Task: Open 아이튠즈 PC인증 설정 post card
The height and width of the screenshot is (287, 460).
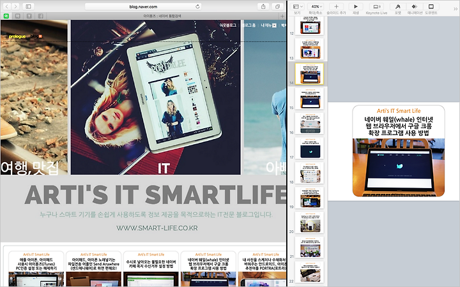Action: pyautogui.click(x=36, y=269)
